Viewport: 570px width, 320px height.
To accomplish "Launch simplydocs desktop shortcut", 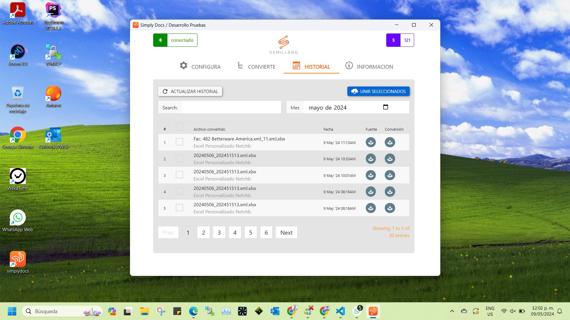I will tap(18, 262).
